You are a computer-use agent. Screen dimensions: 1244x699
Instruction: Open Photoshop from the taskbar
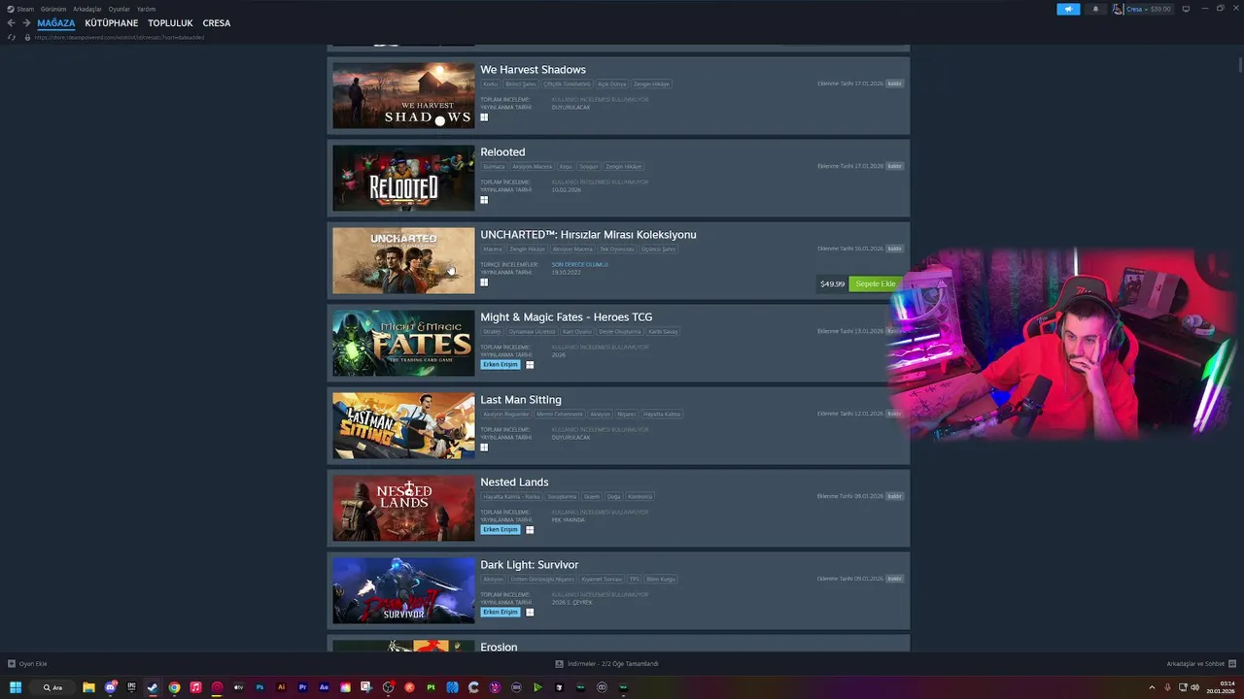pos(259,687)
